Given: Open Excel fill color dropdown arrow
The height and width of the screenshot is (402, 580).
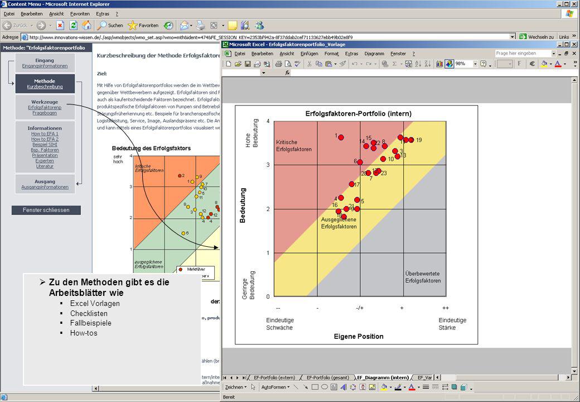Looking at the screenshot, I should click(551, 64).
